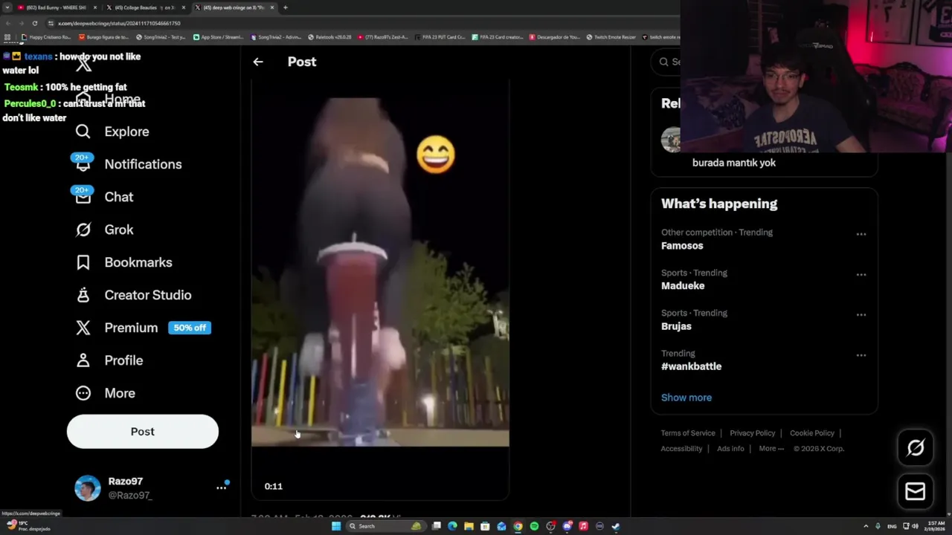Image resolution: width=952 pixels, height=535 pixels.
Task: Close the deep web cringe tab
Action: tap(272, 7)
